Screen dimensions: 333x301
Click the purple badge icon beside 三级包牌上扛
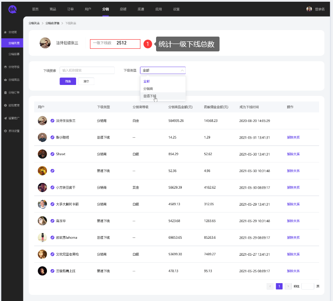pos(52,271)
